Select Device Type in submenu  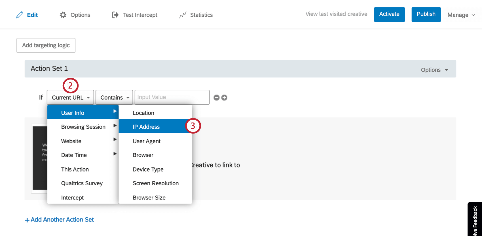tap(148, 169)
